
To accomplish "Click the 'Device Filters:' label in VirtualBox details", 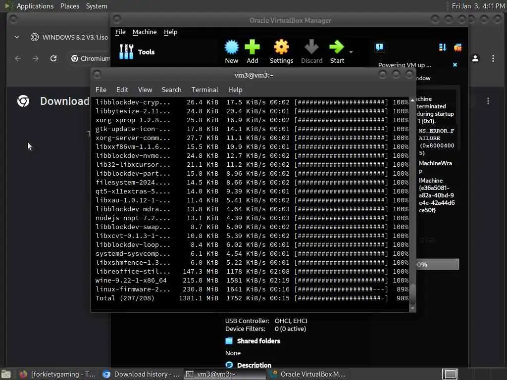I will [x=245, y=329].
